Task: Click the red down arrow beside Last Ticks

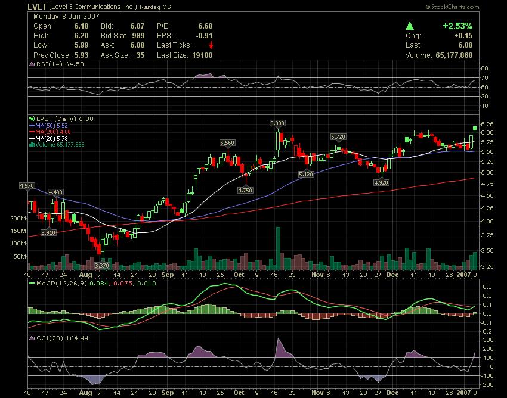Action: pyautogui.click(x=211, y=45)
